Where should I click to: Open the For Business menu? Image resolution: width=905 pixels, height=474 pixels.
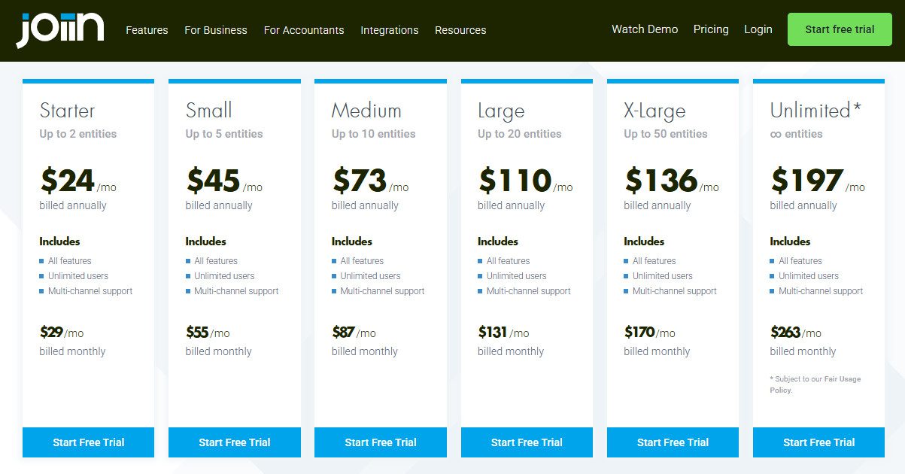coord(215,30)
